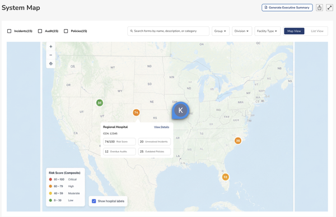Click the 12 Overdue Audits tile
This screenshot has width=336, height=217.
click(119, 151)
